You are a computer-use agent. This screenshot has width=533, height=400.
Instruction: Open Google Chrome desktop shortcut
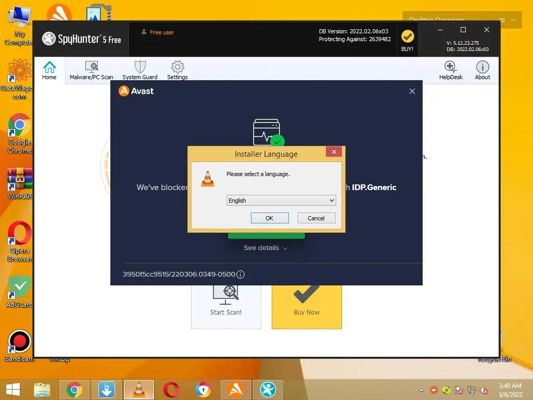[x=19, y=133]
